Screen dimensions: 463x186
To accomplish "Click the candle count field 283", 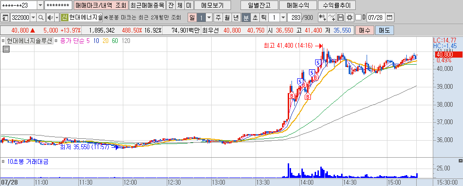I will 294,18.
